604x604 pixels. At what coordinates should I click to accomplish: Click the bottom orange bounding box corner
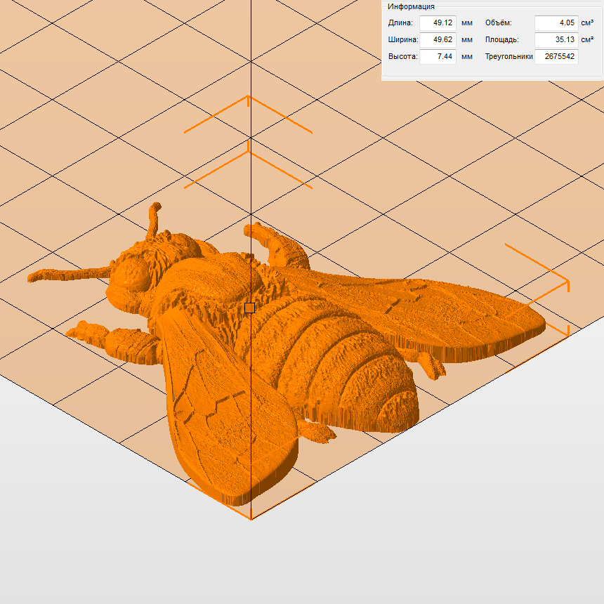point(251,518)
